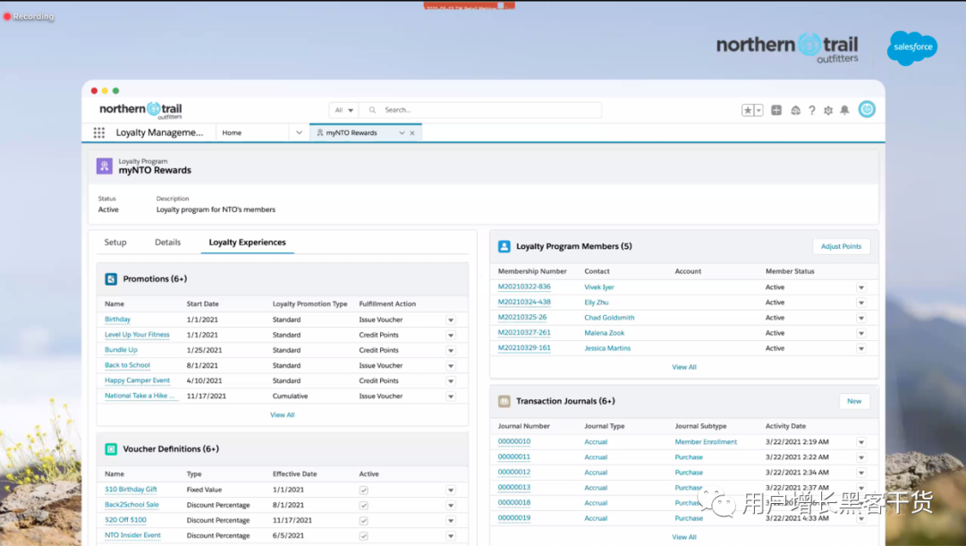
Task: Toggle Active checkbox for Back2School Sale
Action: coord(363,506)
